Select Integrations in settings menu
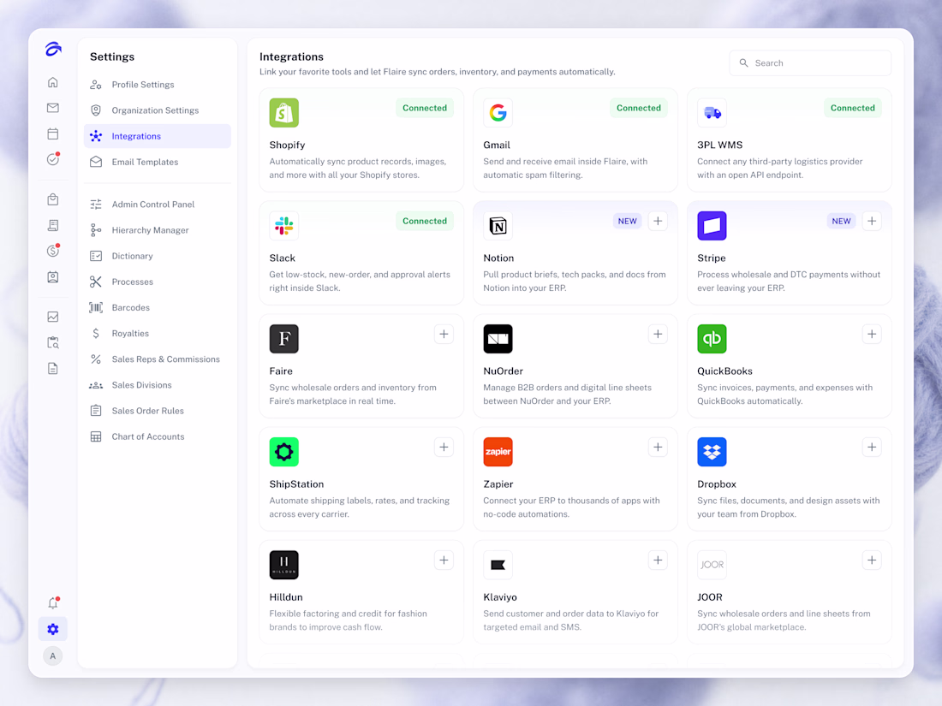Image resolution: width=942 pixels, height=706 pixels. [x=158, y=136]
